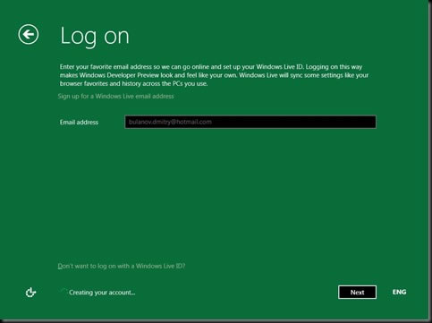
Task: Open the Ease of Access icon
Action: (30, 293)
